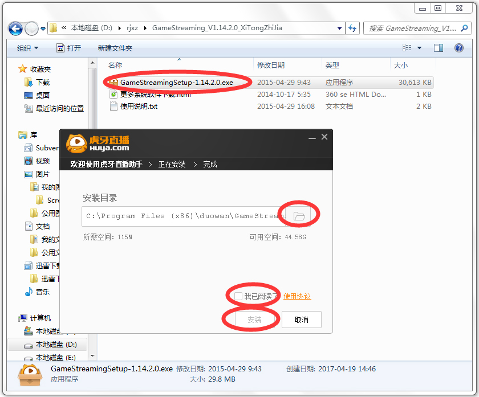The image size is (479, 397).
Task: Click the search box for GameStreaming folder
Action: pyautogui.click(x=417, y=28)
